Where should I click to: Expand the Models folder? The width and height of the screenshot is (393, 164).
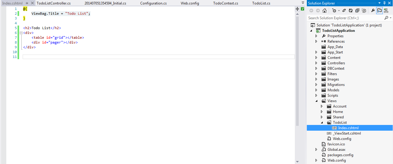point(316,90)
